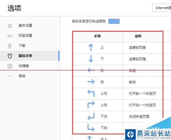Select the 下左 gesture arrow icon
This screenshot has height=140, width=171.
point(91,116)
